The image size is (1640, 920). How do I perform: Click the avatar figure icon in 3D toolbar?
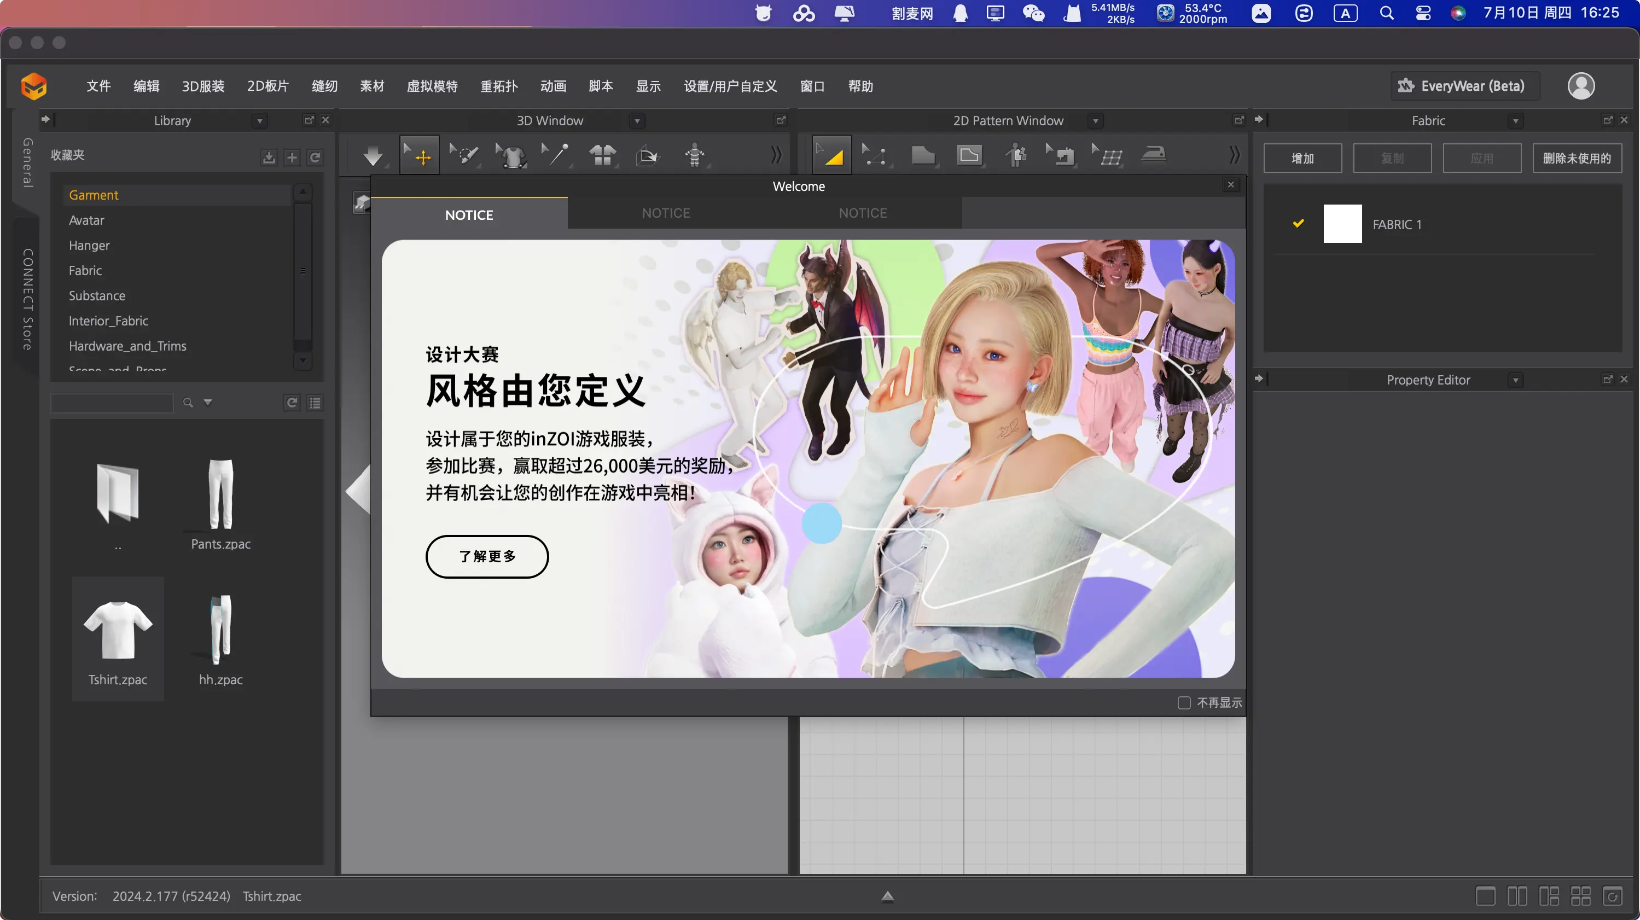tap(694, 155)
